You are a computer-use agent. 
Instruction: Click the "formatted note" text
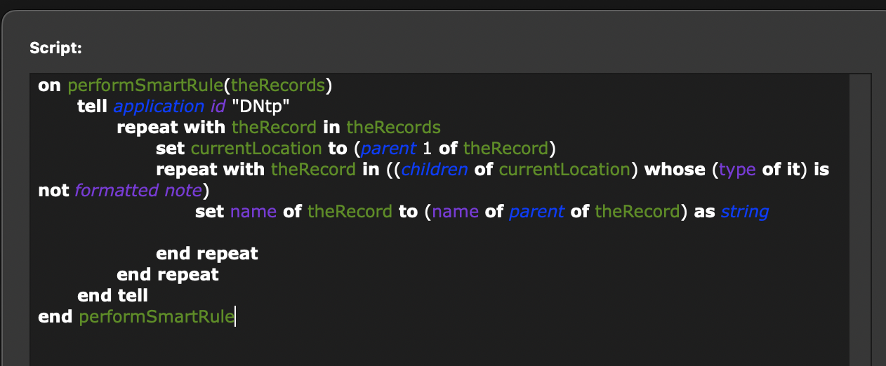click(138, 191)
